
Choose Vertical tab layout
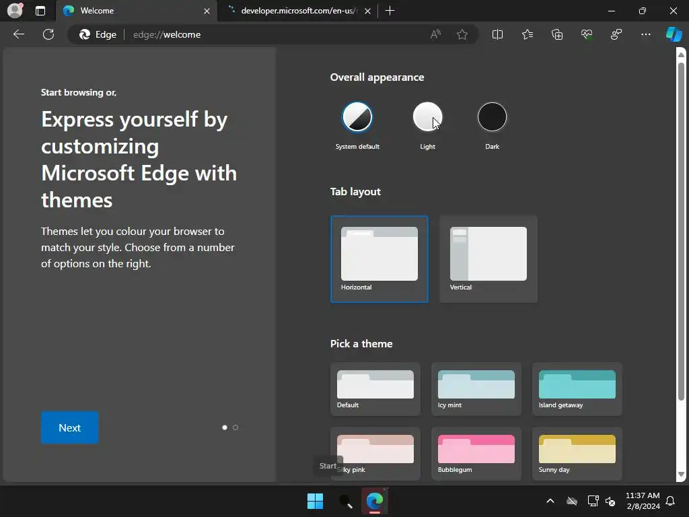click(488, 259)
